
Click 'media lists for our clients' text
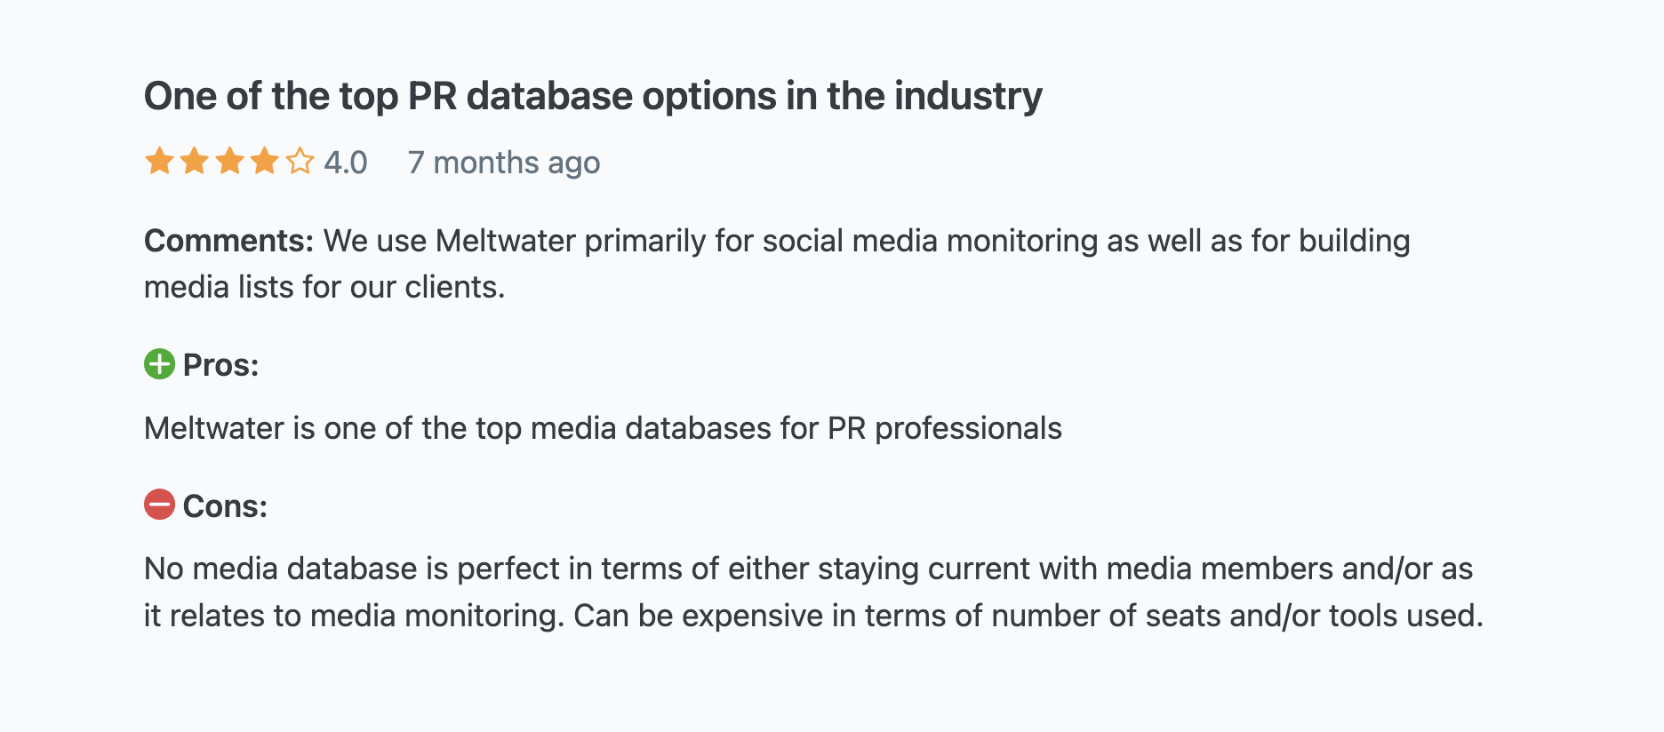tap(324, 287)
